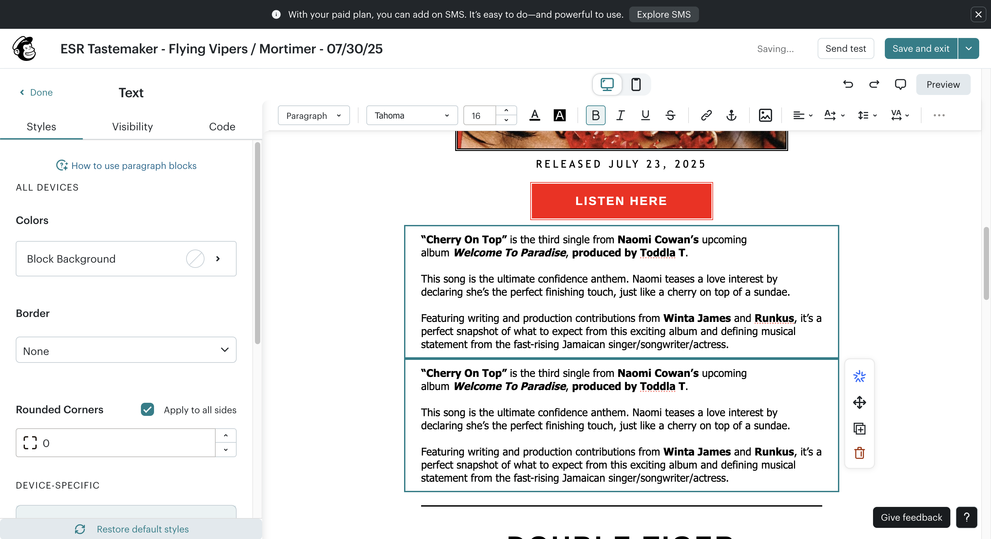Switch to desktop preview mode
The width and height of the screenshot is (991, 539).
point(607,84)
